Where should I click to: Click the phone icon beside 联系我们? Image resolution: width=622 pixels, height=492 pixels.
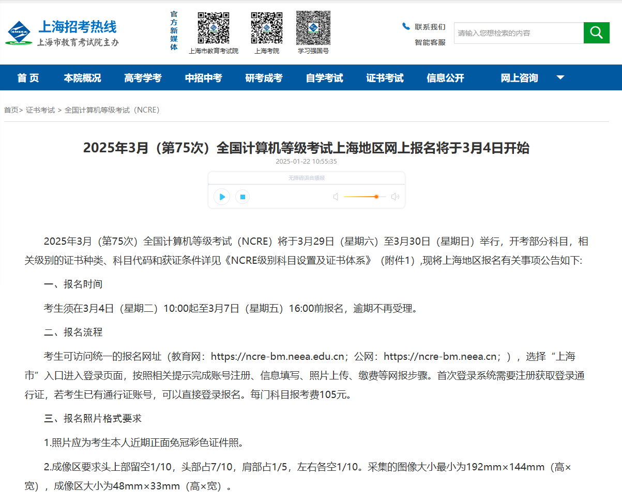tap(406, 26)
